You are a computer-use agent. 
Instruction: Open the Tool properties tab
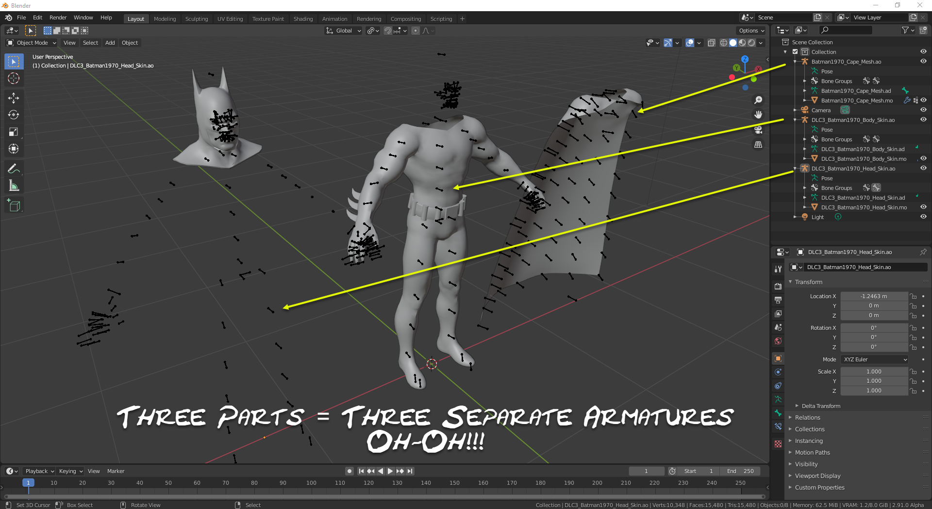(x=778, y=269)
